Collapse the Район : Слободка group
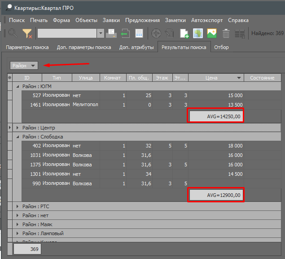This screenshot has height=259, width=285. (x=18, y=137)
